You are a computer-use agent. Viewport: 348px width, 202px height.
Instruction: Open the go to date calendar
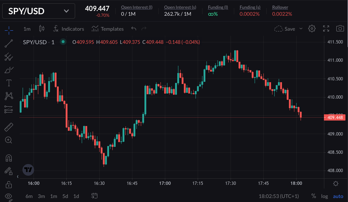[x=94, y=196]
